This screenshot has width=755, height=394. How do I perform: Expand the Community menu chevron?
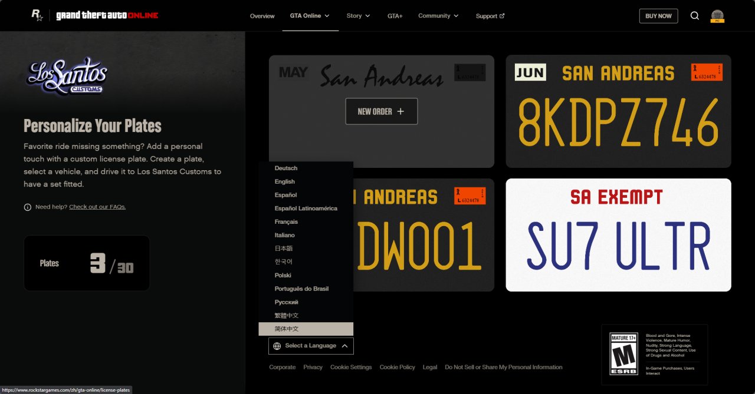coord(457,16)
